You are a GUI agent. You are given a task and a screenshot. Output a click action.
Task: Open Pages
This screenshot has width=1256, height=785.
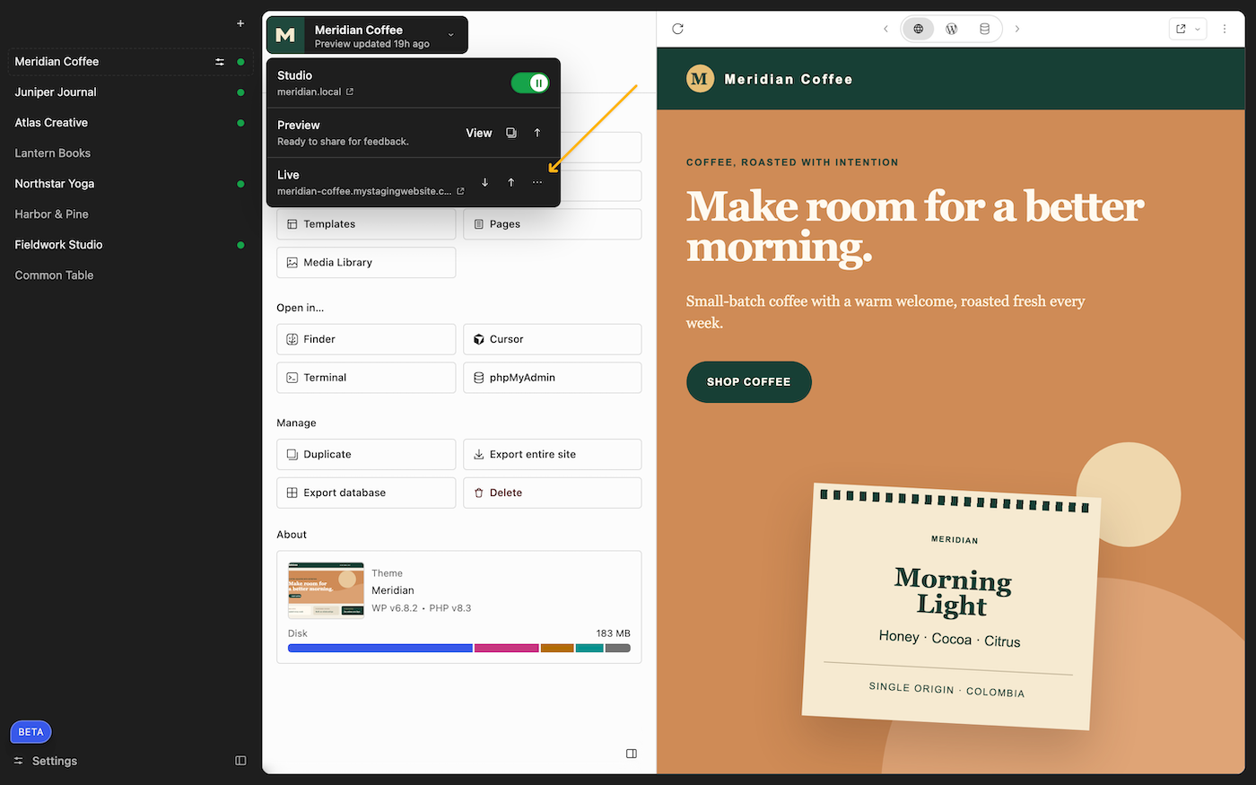553,224
